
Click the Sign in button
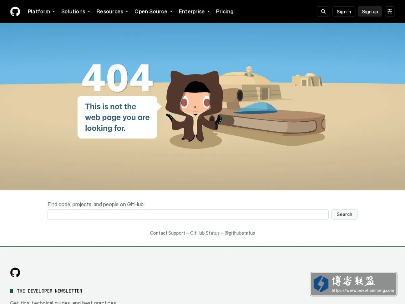point(344,11)
